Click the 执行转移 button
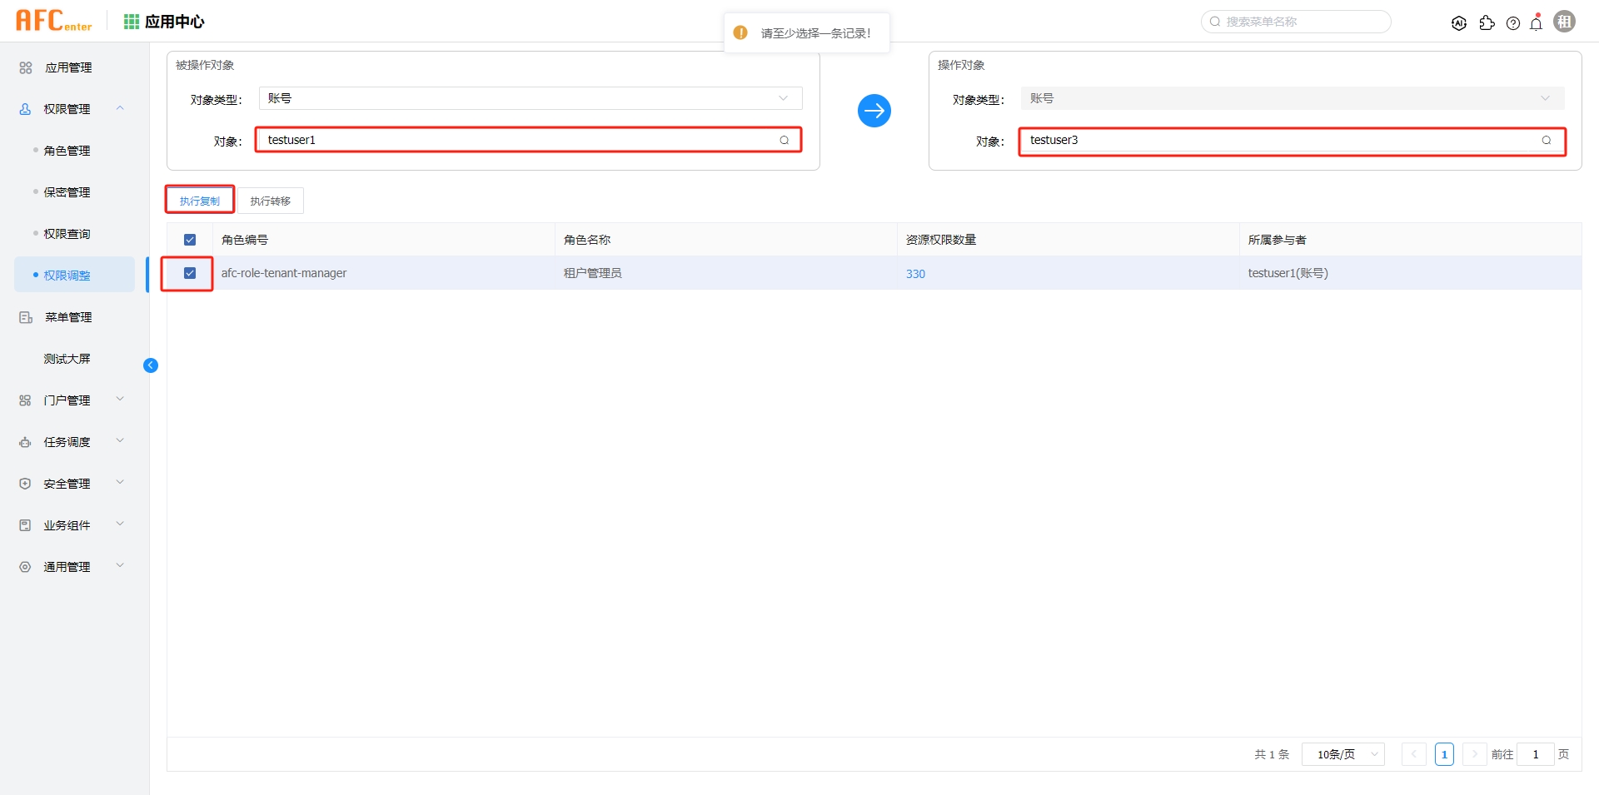Image resolution: width=1599 pixels, height=795 pixels. 271,201
